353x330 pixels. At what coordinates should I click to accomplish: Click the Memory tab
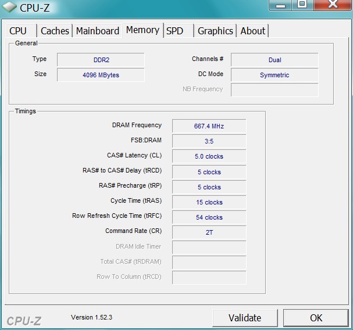pos(142,30)
